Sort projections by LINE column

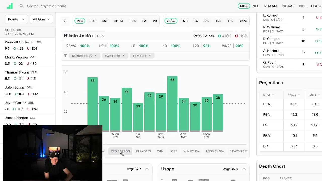tap(315, 95)
